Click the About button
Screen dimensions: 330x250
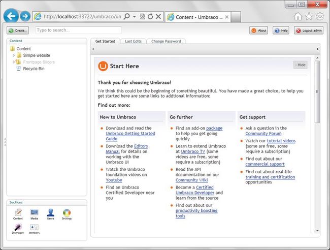[258, 30]
